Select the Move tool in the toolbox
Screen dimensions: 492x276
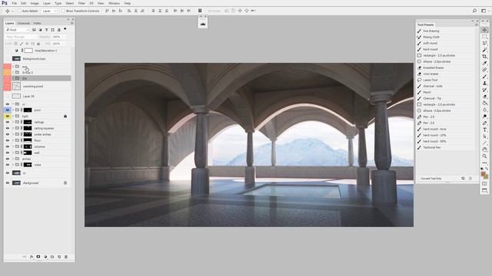pyautogui.click(x=484, y=30)
